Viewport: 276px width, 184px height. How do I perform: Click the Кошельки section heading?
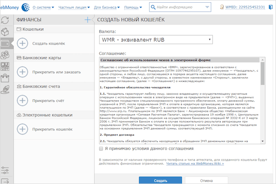point(33,29)
